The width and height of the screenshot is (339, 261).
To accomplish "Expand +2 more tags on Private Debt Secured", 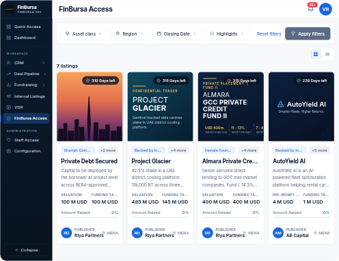I will pos(108,150).
